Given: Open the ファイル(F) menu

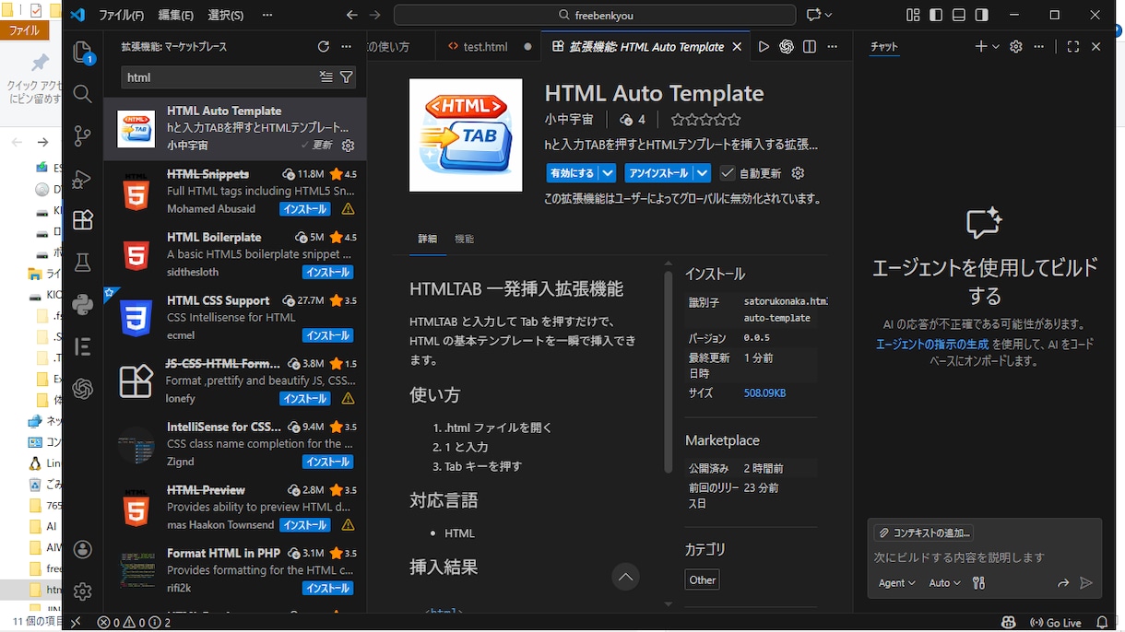Looking at the screenshot, I should coord(121,16).
